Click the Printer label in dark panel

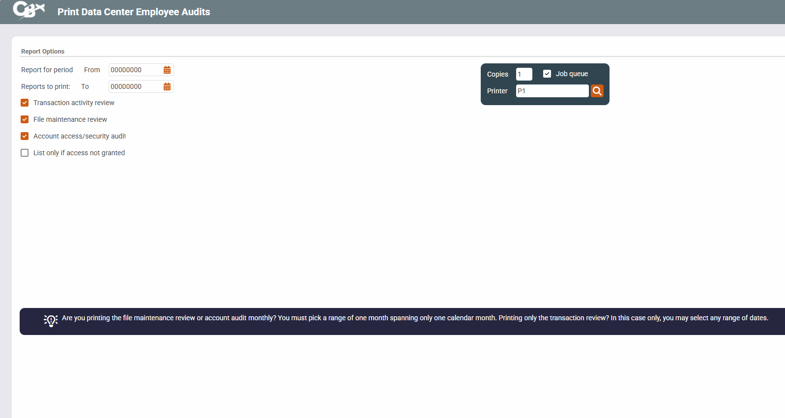(497, 91)
